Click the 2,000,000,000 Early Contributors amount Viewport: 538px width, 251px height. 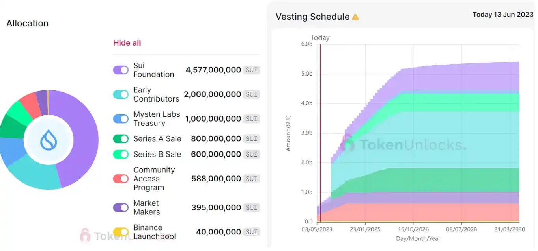tap(213, 94)
